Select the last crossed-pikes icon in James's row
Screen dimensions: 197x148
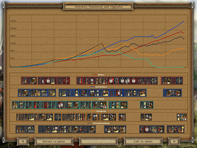coord(179,81)
